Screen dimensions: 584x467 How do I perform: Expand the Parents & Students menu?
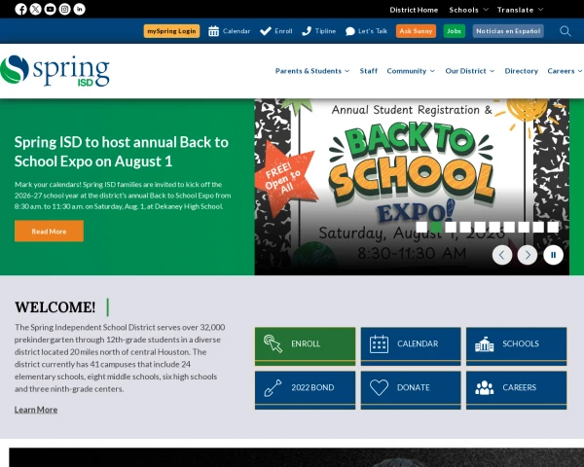coord(312,71)
